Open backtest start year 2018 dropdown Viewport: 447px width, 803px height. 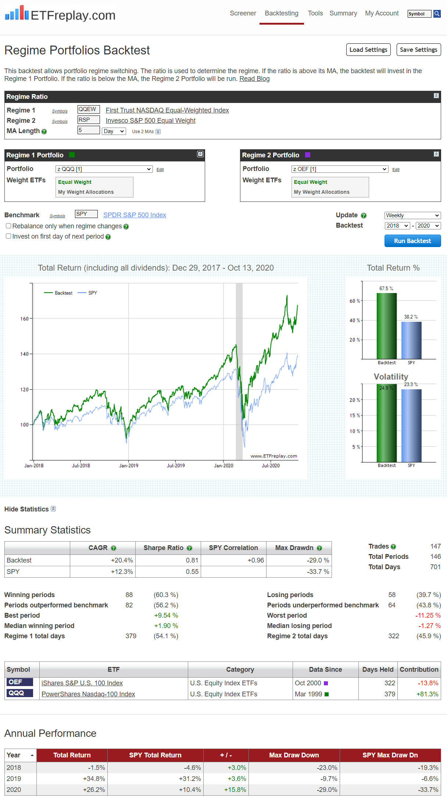[x=397, y=226]
